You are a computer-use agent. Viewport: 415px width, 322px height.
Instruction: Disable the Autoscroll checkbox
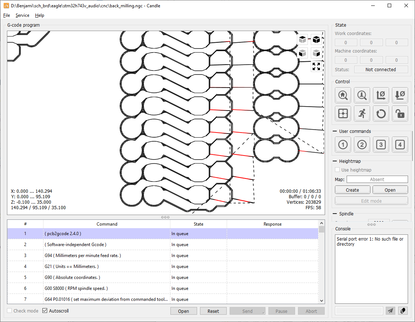pyautogui.click(x=45, y=311)
